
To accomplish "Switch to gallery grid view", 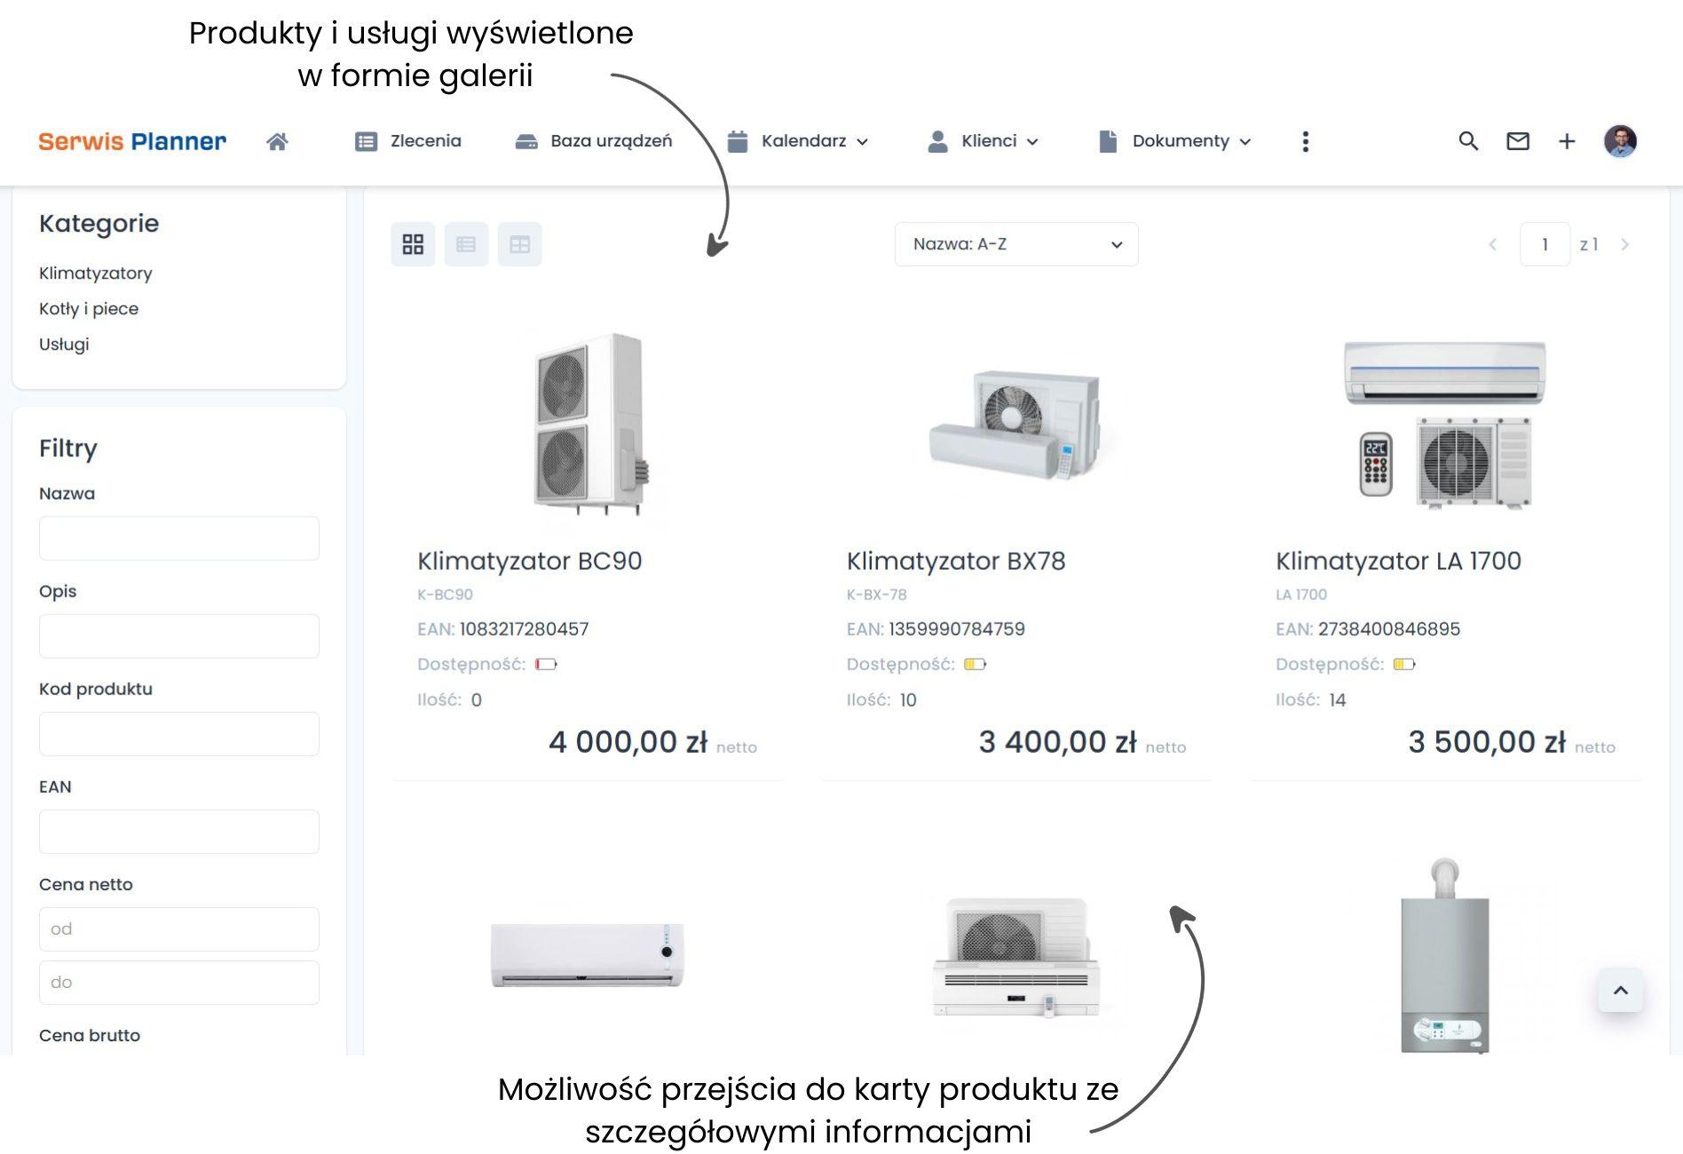I will point(413,244).
